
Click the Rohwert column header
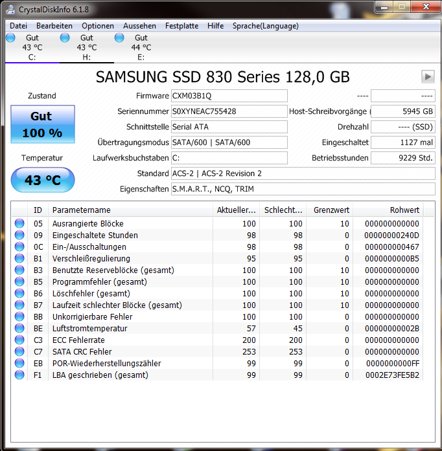(x=388, y=210)
